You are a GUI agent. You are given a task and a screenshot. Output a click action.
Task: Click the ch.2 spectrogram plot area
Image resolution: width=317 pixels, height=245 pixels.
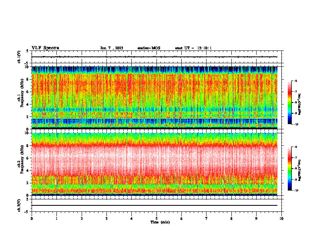154,164
